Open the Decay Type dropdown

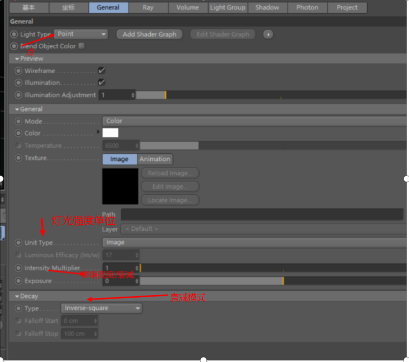[102, 308]
